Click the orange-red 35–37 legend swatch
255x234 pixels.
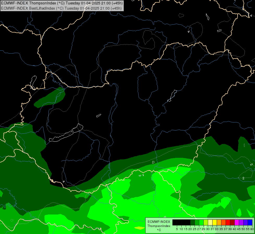pyautogui.click(x=223, y=222)
